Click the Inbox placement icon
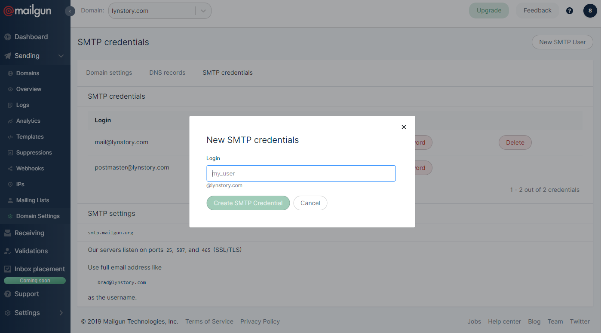601x333 pixels. click(x=8, y=269)
